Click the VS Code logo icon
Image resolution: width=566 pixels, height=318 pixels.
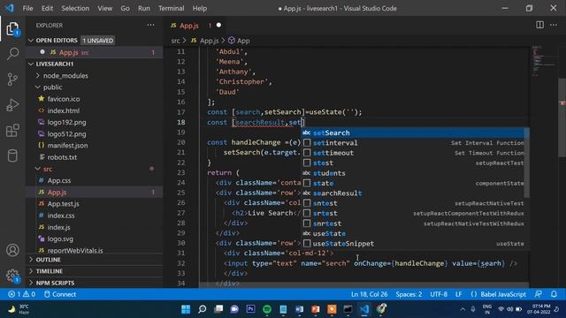coord(10,8)
